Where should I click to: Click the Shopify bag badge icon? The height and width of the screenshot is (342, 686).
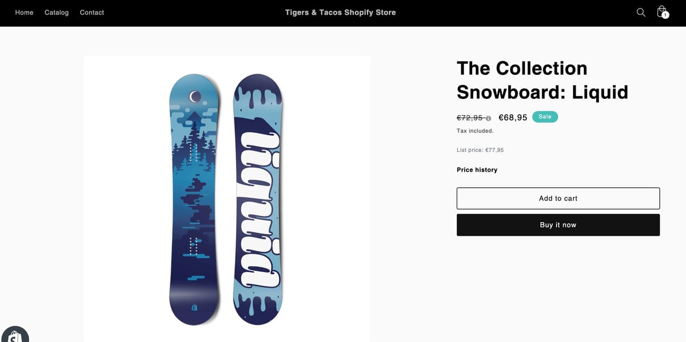15,336
